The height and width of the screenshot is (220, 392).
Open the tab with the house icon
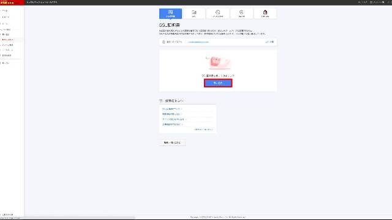pyautogui.click(x=265, y=13)
